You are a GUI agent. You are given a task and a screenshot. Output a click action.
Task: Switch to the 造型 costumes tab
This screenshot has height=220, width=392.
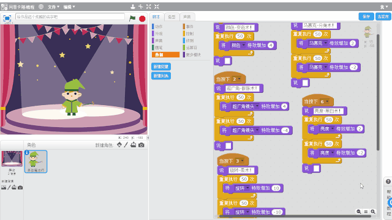pos(171,17)
